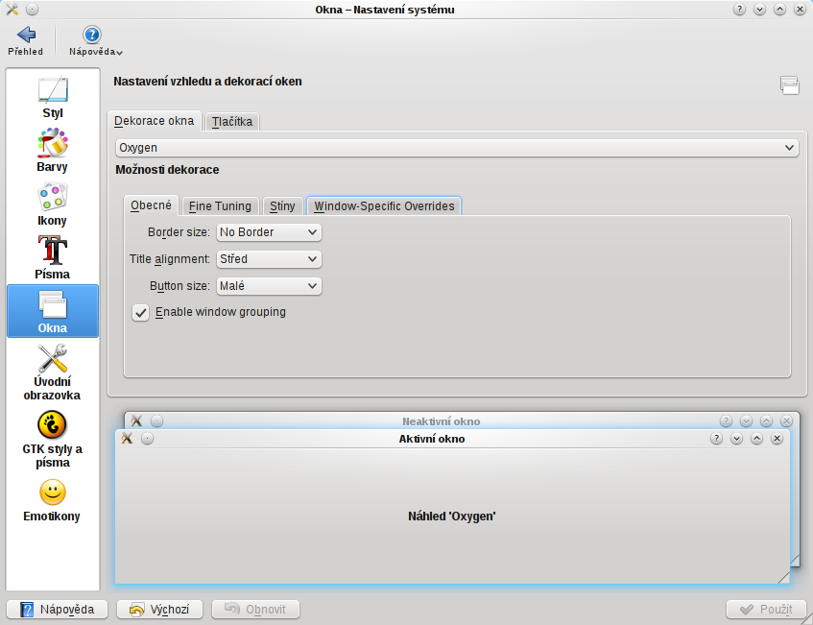Open the Emotikony settings

point(53,501)
